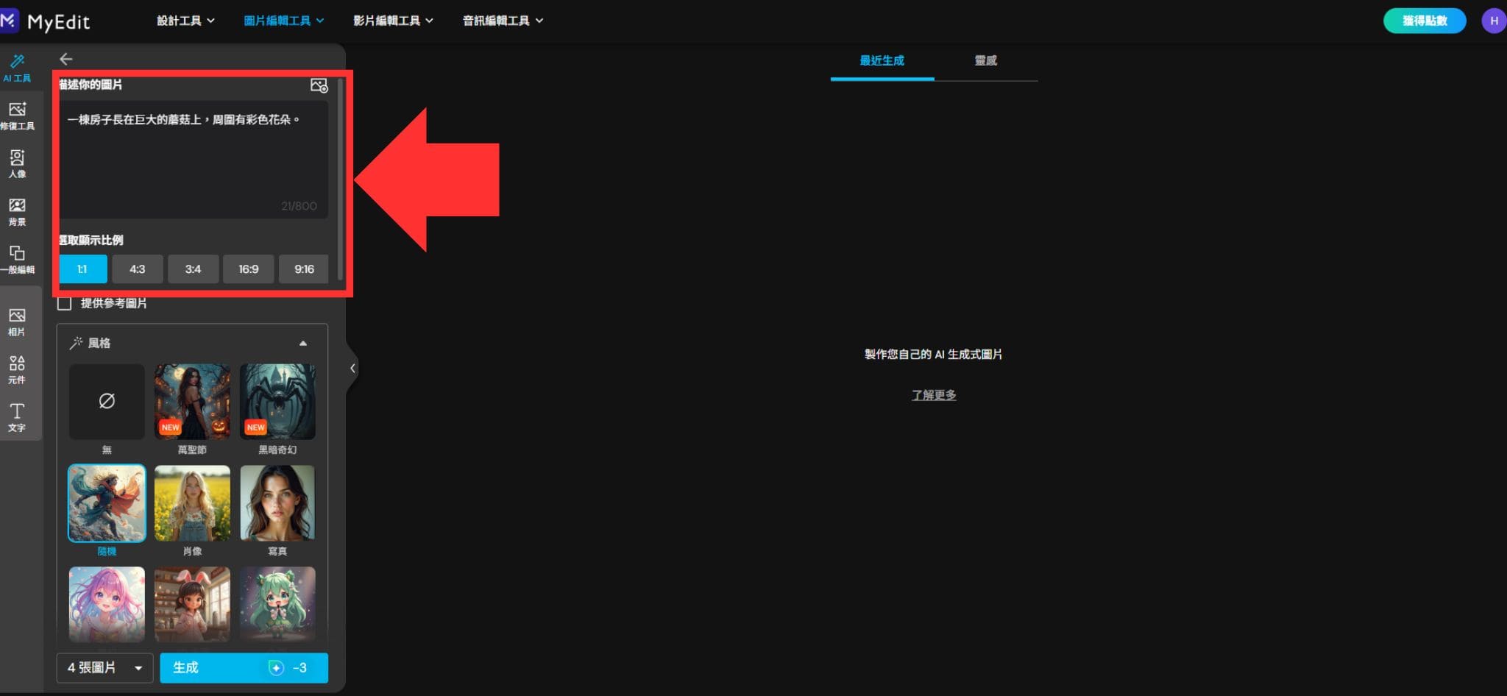Open the 影片編輯工具 dropdown menu
Screen dimensions: 1507x696
coord(394,21)
